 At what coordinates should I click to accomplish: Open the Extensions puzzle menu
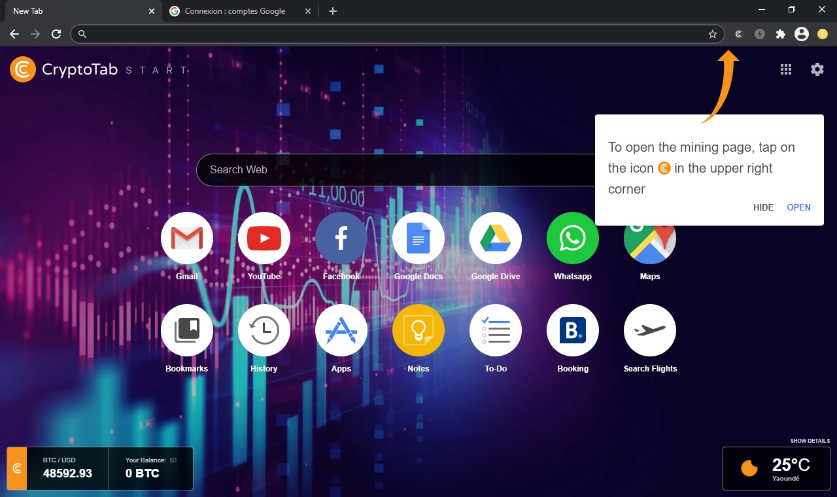coord(781,34)
